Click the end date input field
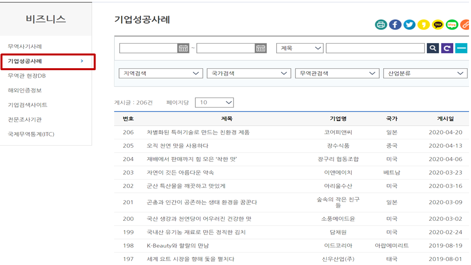471x265 pixels. pos(226,48)
